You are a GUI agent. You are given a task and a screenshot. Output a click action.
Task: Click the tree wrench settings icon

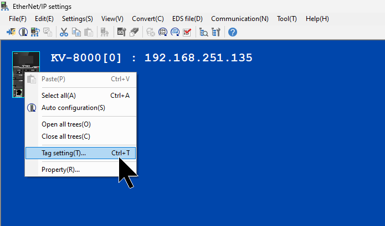216,32
